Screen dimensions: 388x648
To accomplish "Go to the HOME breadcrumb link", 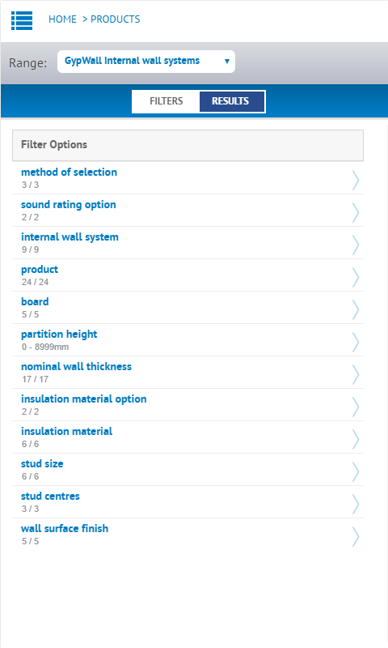I will (x=62, y=19).
